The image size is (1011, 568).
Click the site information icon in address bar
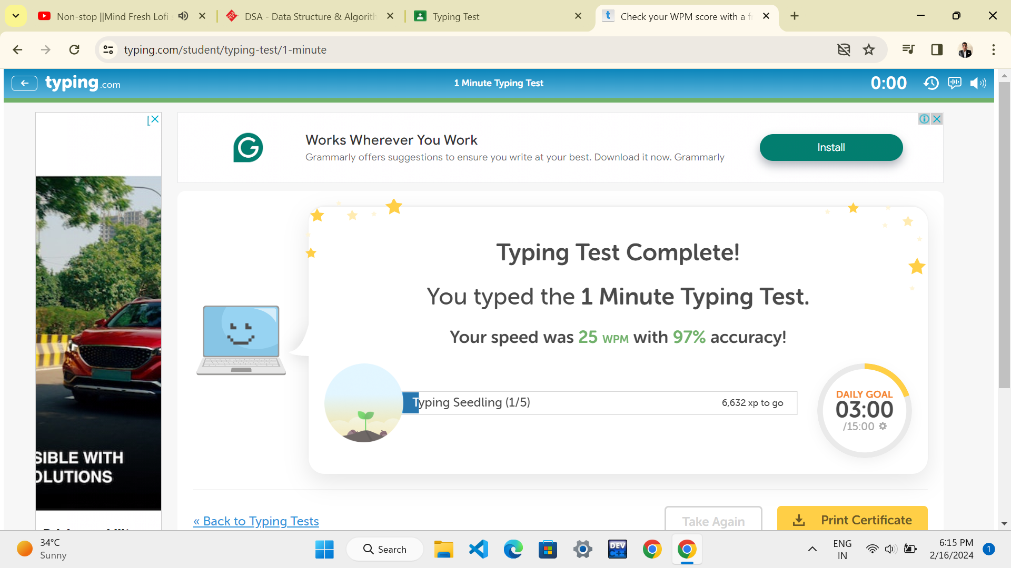click(x=108, y=50)
